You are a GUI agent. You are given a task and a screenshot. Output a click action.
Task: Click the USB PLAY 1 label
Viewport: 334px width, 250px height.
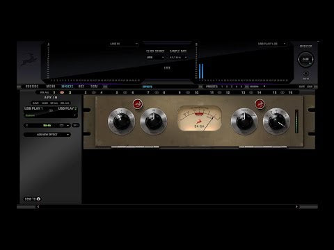point(33,108)
